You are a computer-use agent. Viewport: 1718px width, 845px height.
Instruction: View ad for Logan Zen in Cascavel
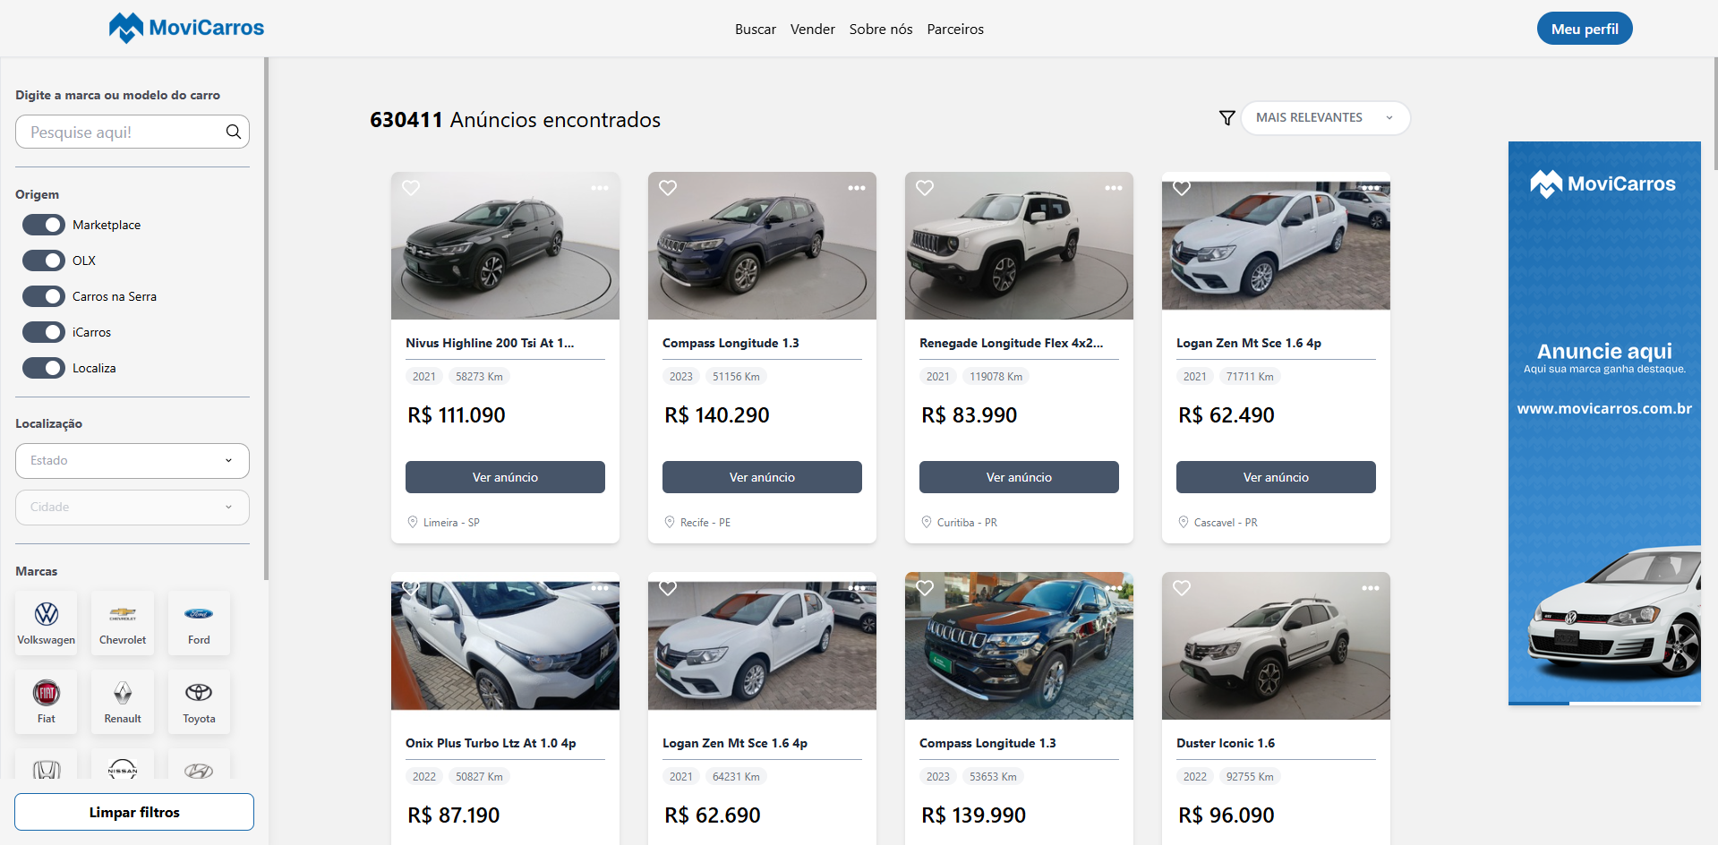1276,477
